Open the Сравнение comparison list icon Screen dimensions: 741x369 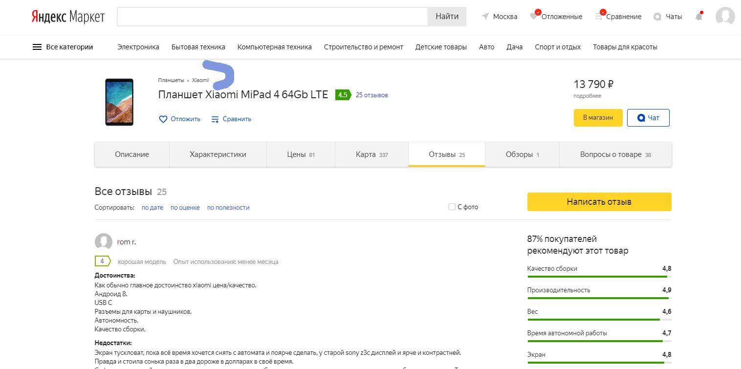pyautogui.click(x=599, y=17)
